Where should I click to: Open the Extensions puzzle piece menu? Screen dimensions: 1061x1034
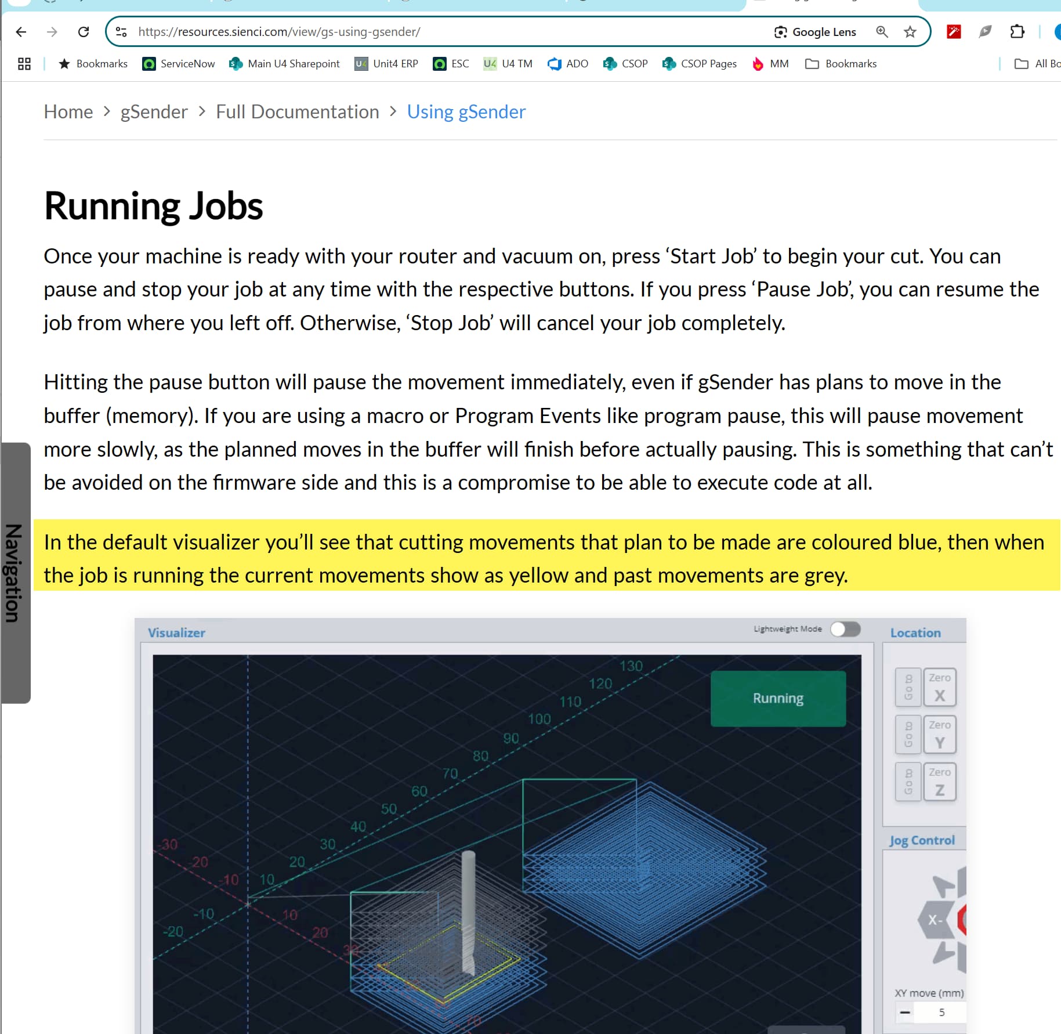[1017, 32]
